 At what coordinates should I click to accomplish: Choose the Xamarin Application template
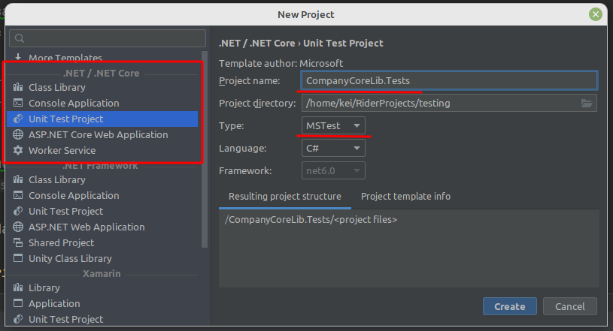54,303
